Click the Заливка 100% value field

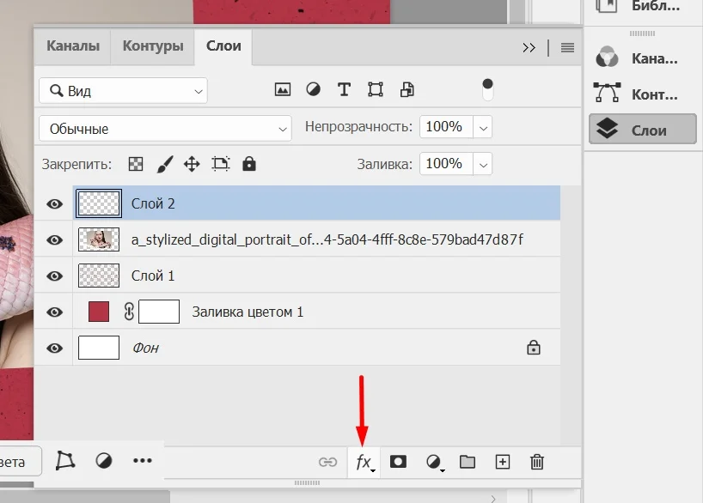coord(446,164)
